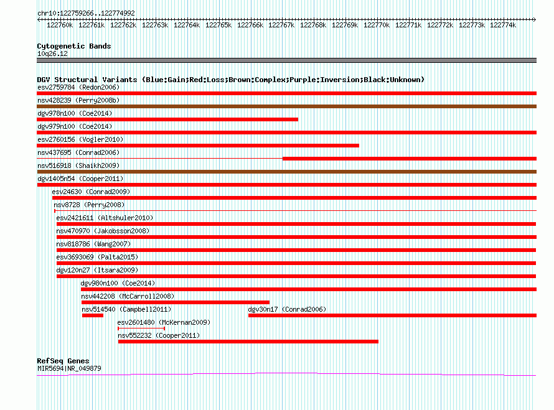The image size is (554, 410).
Task: Click the RefSeq Genes track title
Action: click(x=63, y=361)
